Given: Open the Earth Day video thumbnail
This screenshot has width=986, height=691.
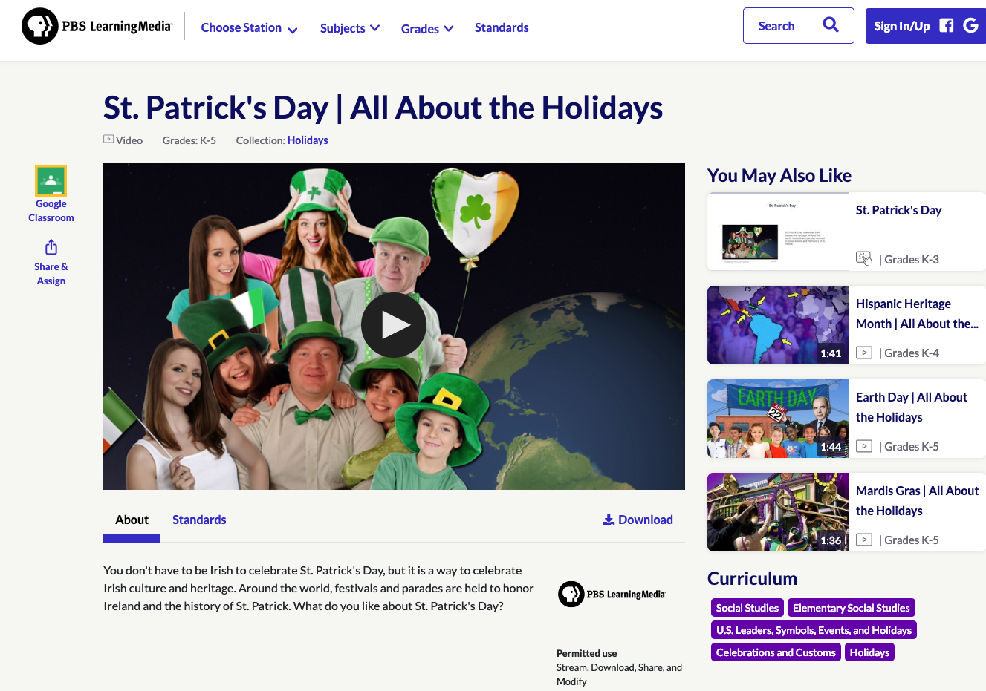Looking at the screenshot, I should point(777,419).
